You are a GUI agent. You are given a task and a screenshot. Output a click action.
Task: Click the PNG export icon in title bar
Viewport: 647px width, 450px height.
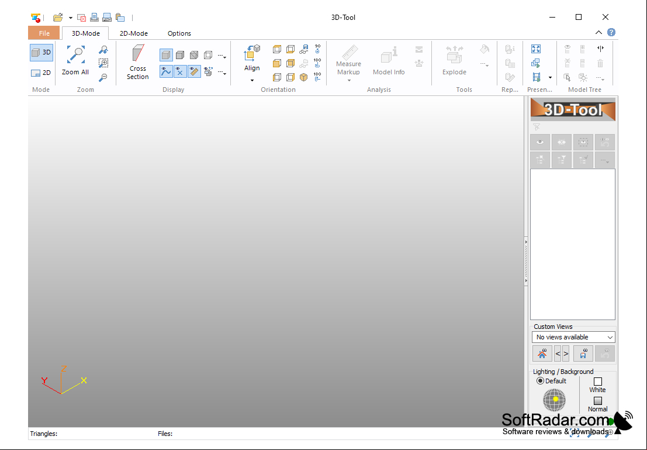coord(107,18)
